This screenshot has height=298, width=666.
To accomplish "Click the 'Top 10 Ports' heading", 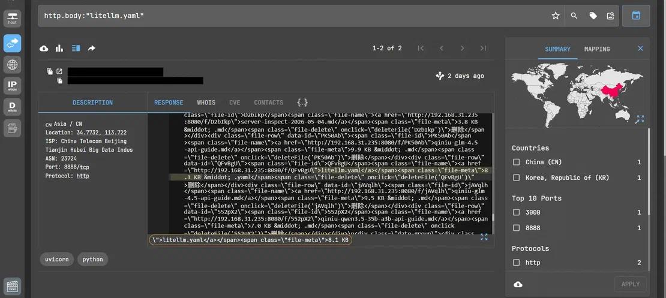I will click(536, 198).
